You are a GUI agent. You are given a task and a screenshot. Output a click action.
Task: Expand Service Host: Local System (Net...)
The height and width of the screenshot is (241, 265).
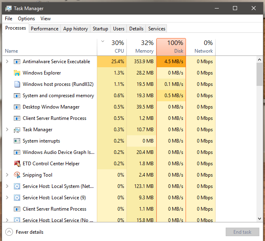pos(7,186)
